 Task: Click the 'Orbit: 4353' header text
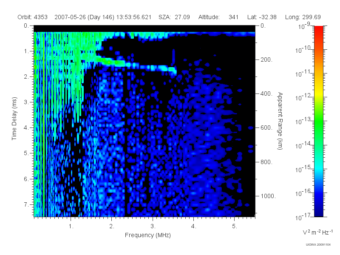pos(32,17)
